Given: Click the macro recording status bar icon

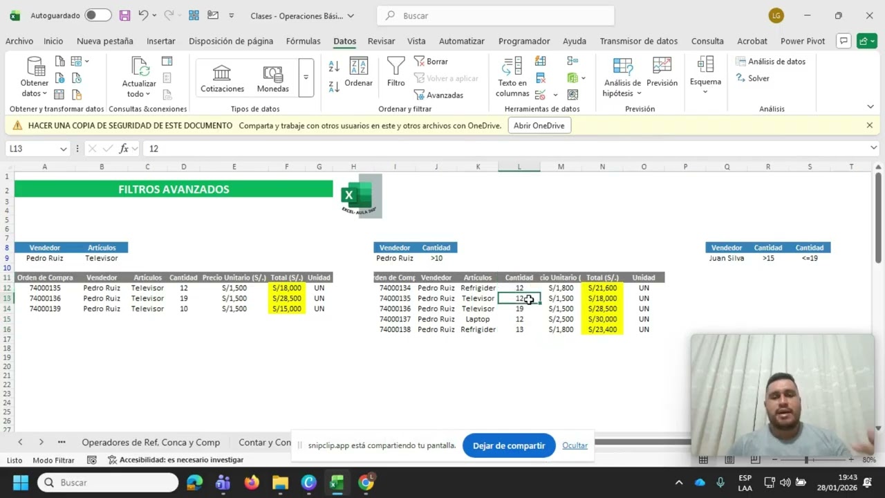Looking at the screenshot, I should tap(91, 460).
